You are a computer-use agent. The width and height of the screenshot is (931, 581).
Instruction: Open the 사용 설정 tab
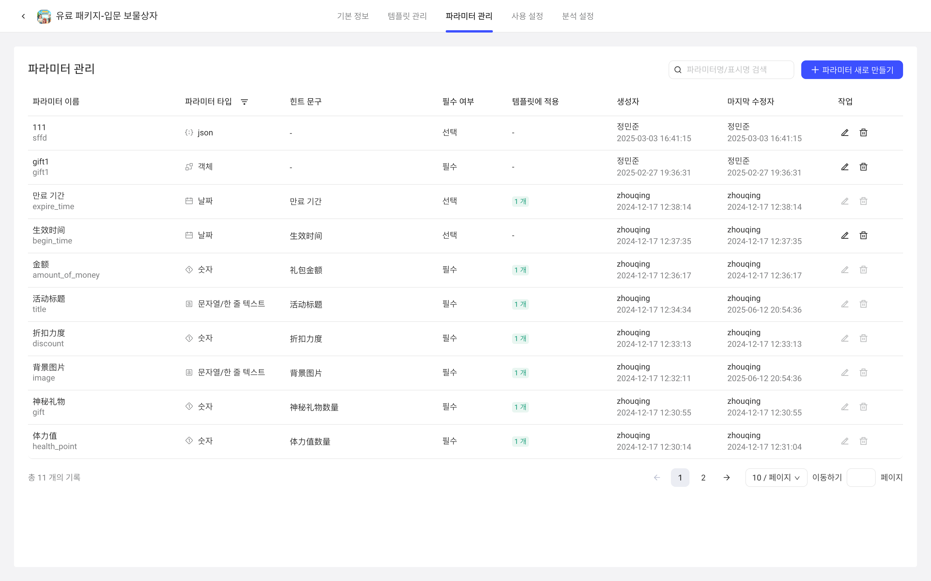527,16
